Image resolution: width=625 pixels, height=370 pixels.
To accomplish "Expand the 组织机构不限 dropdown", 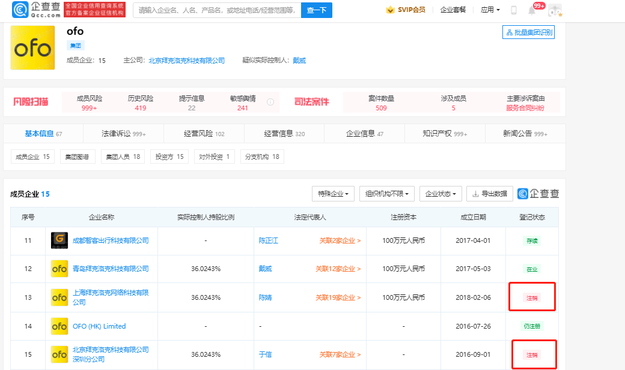I will [387, 194].
